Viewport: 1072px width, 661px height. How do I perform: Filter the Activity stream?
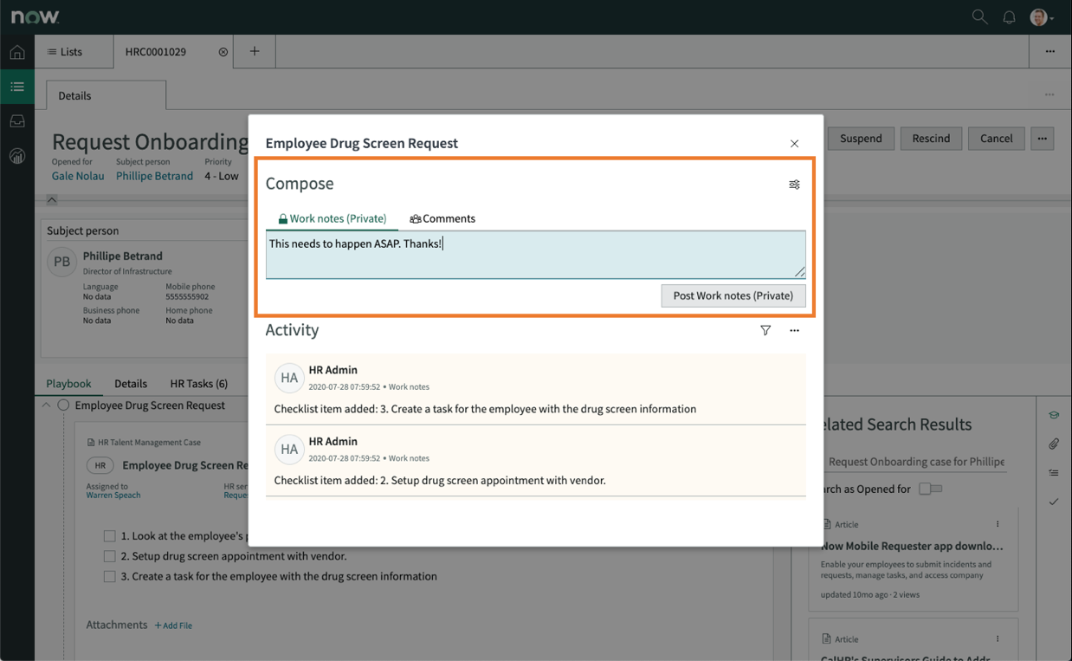point(765,330)
